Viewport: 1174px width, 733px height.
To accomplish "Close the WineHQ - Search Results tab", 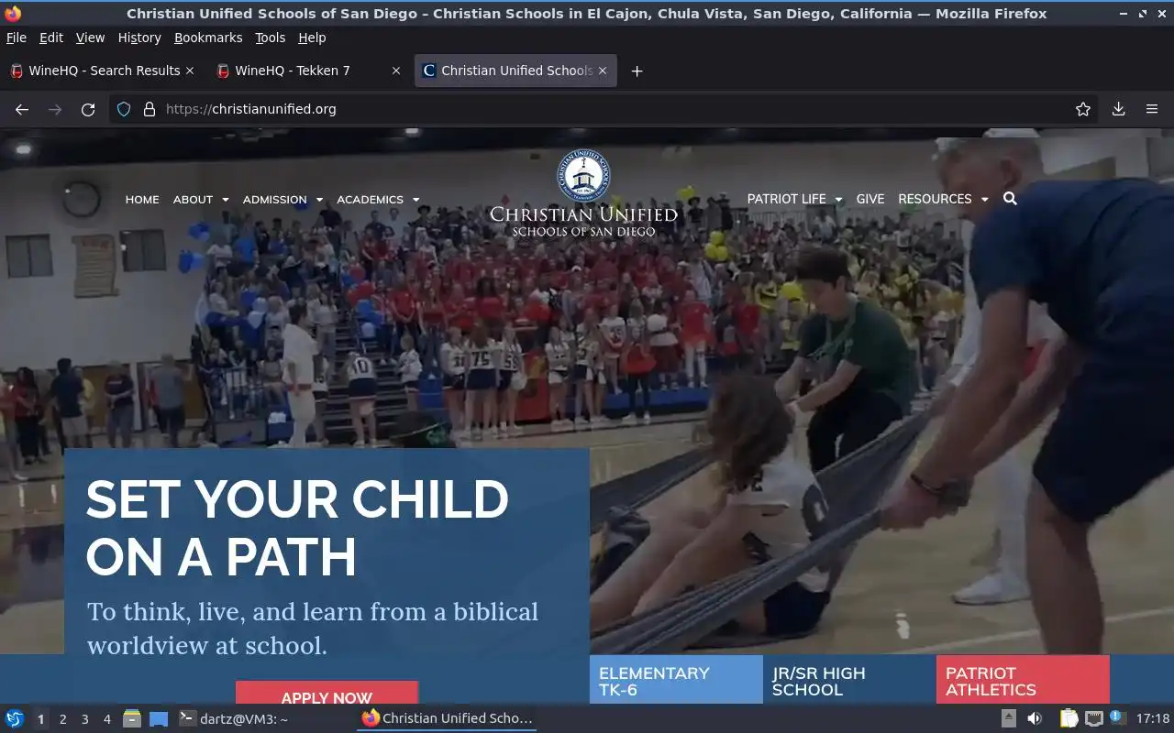I will point(190,71).
